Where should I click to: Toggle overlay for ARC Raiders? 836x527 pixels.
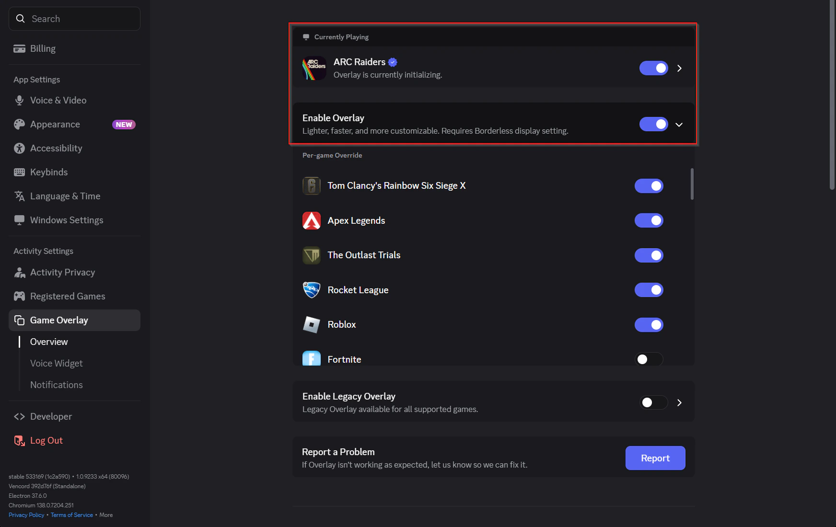coord(653,68)
